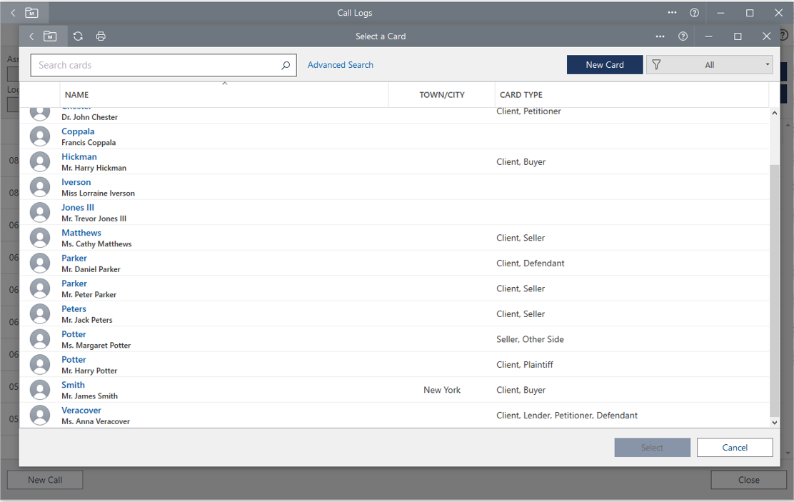The width and height of the screenshot is (794, 502).
Task: Click the Search cards input field
Action: (157, 65)
